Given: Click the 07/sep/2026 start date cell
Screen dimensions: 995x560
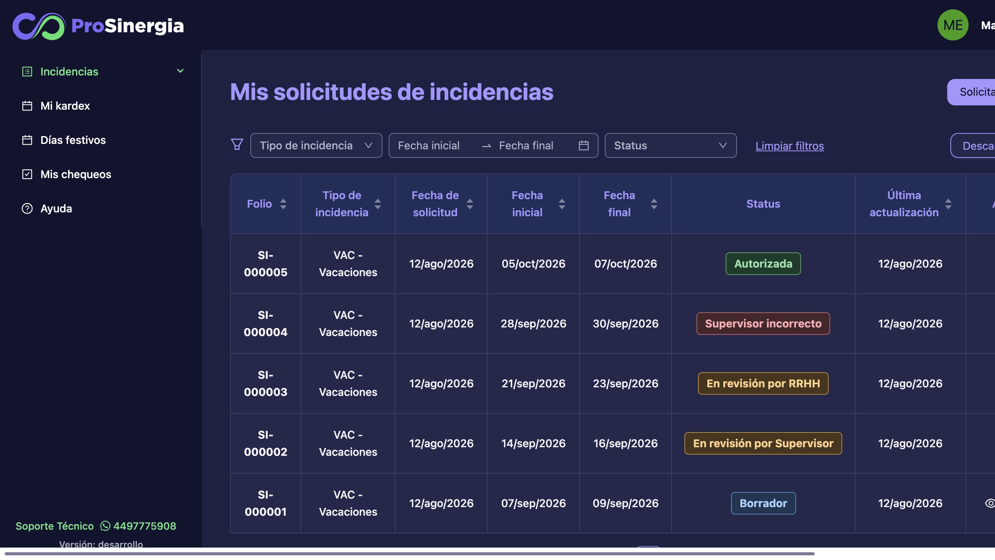Looking at the screenshot, I should 534,503.
